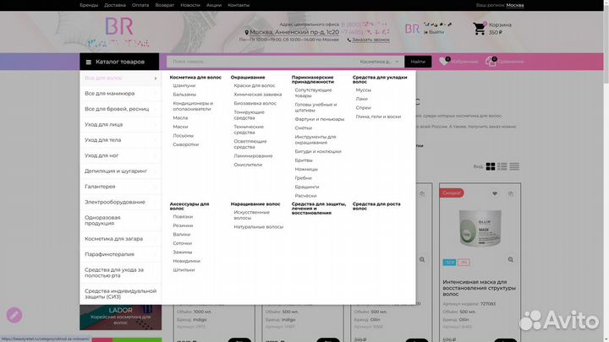Open the Бальзамы subcategory
Image resolution: width=609 pixels, height=342 pixels.
coord(184,95)
